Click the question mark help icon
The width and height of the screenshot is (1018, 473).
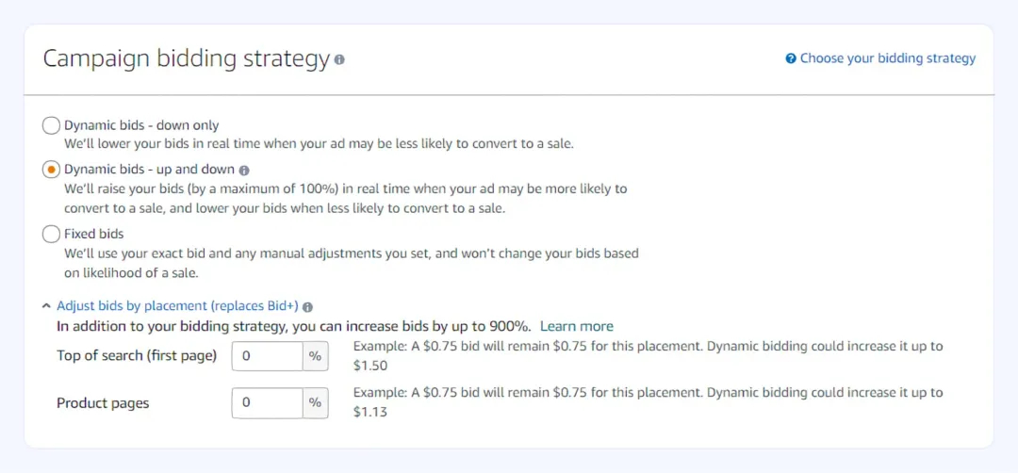791,58
